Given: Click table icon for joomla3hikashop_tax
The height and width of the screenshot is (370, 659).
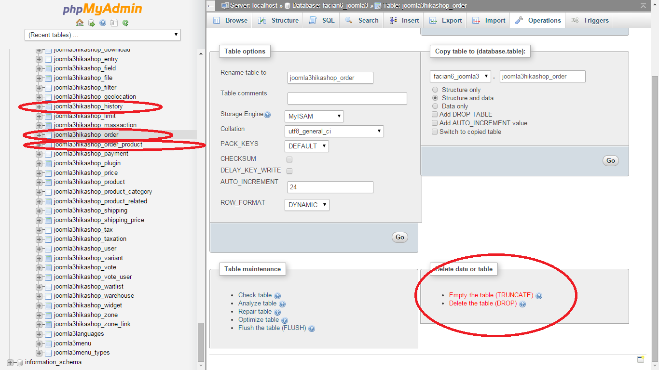Looking at the screenshot, I should [x=48, y=230].
